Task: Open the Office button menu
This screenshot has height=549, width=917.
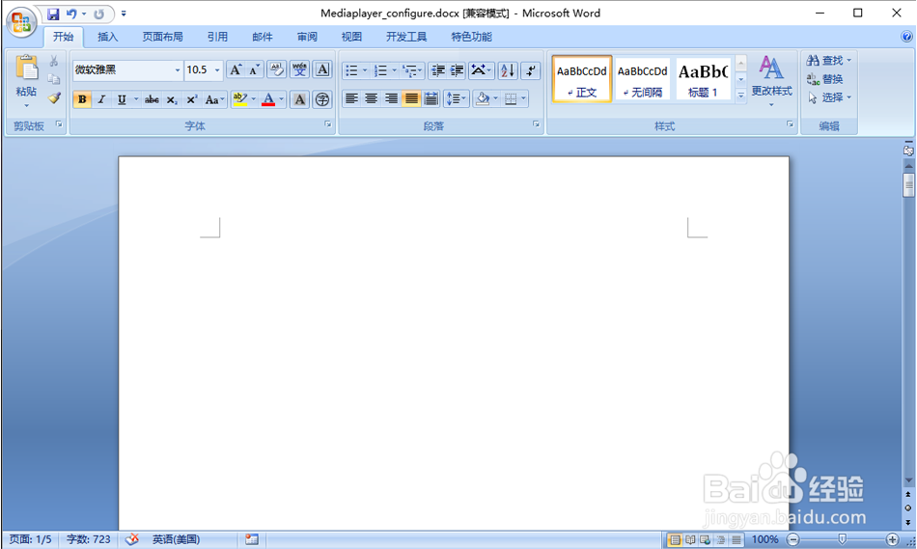Action: click(21, 22)
